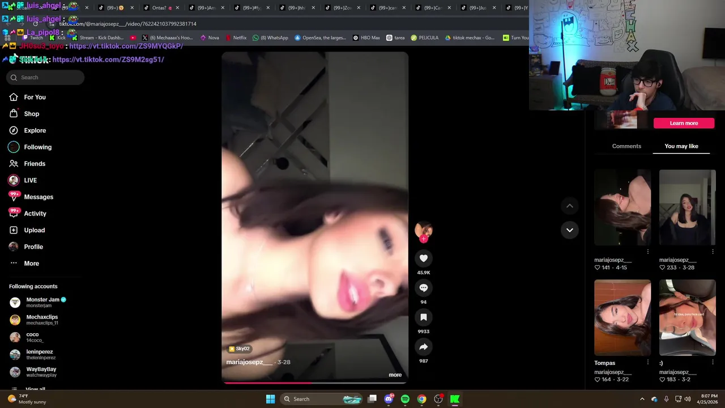Open comments via speech bubble icon
The height and width of the screenshot is (408, 725).
(423, 288)
